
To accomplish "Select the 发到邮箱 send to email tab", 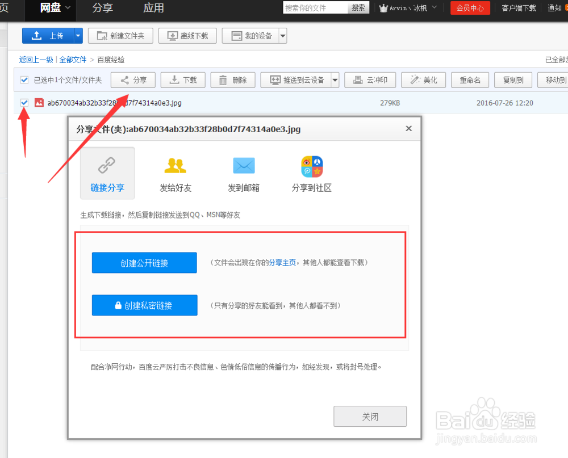I will pos(244,174).
